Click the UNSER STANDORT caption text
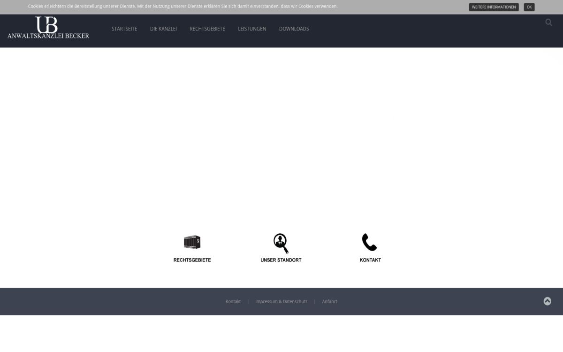The width and height of the screenshot is (563, 352). pyautogui.click(x=281, y=260)
